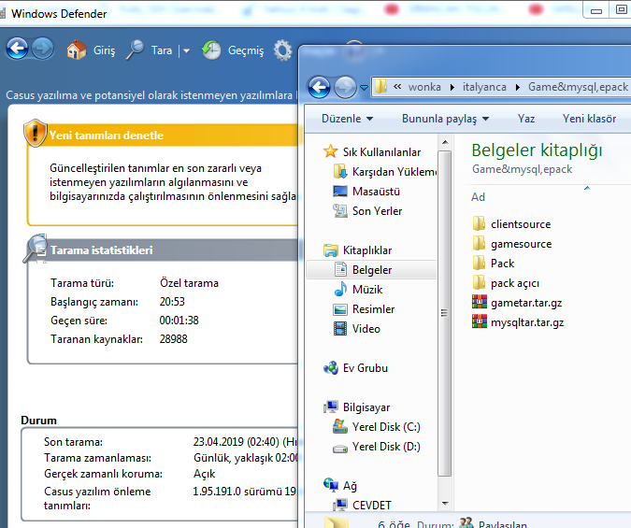Open the Düzenle dropdown menu
This screenshot has width=631, height=528.
tap(347, 119)
